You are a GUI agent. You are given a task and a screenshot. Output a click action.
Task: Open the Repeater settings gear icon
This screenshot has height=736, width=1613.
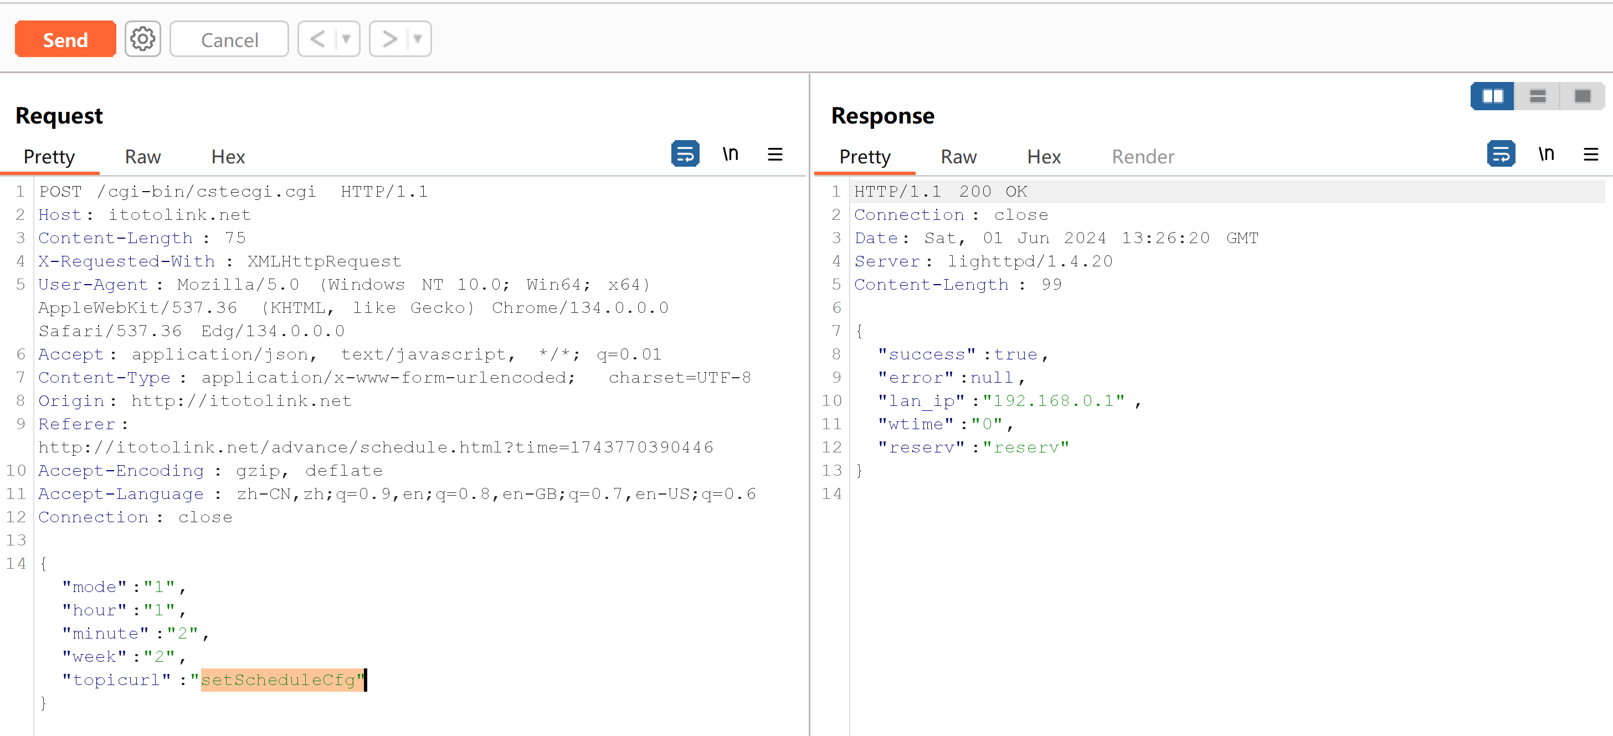pos(143,39)
